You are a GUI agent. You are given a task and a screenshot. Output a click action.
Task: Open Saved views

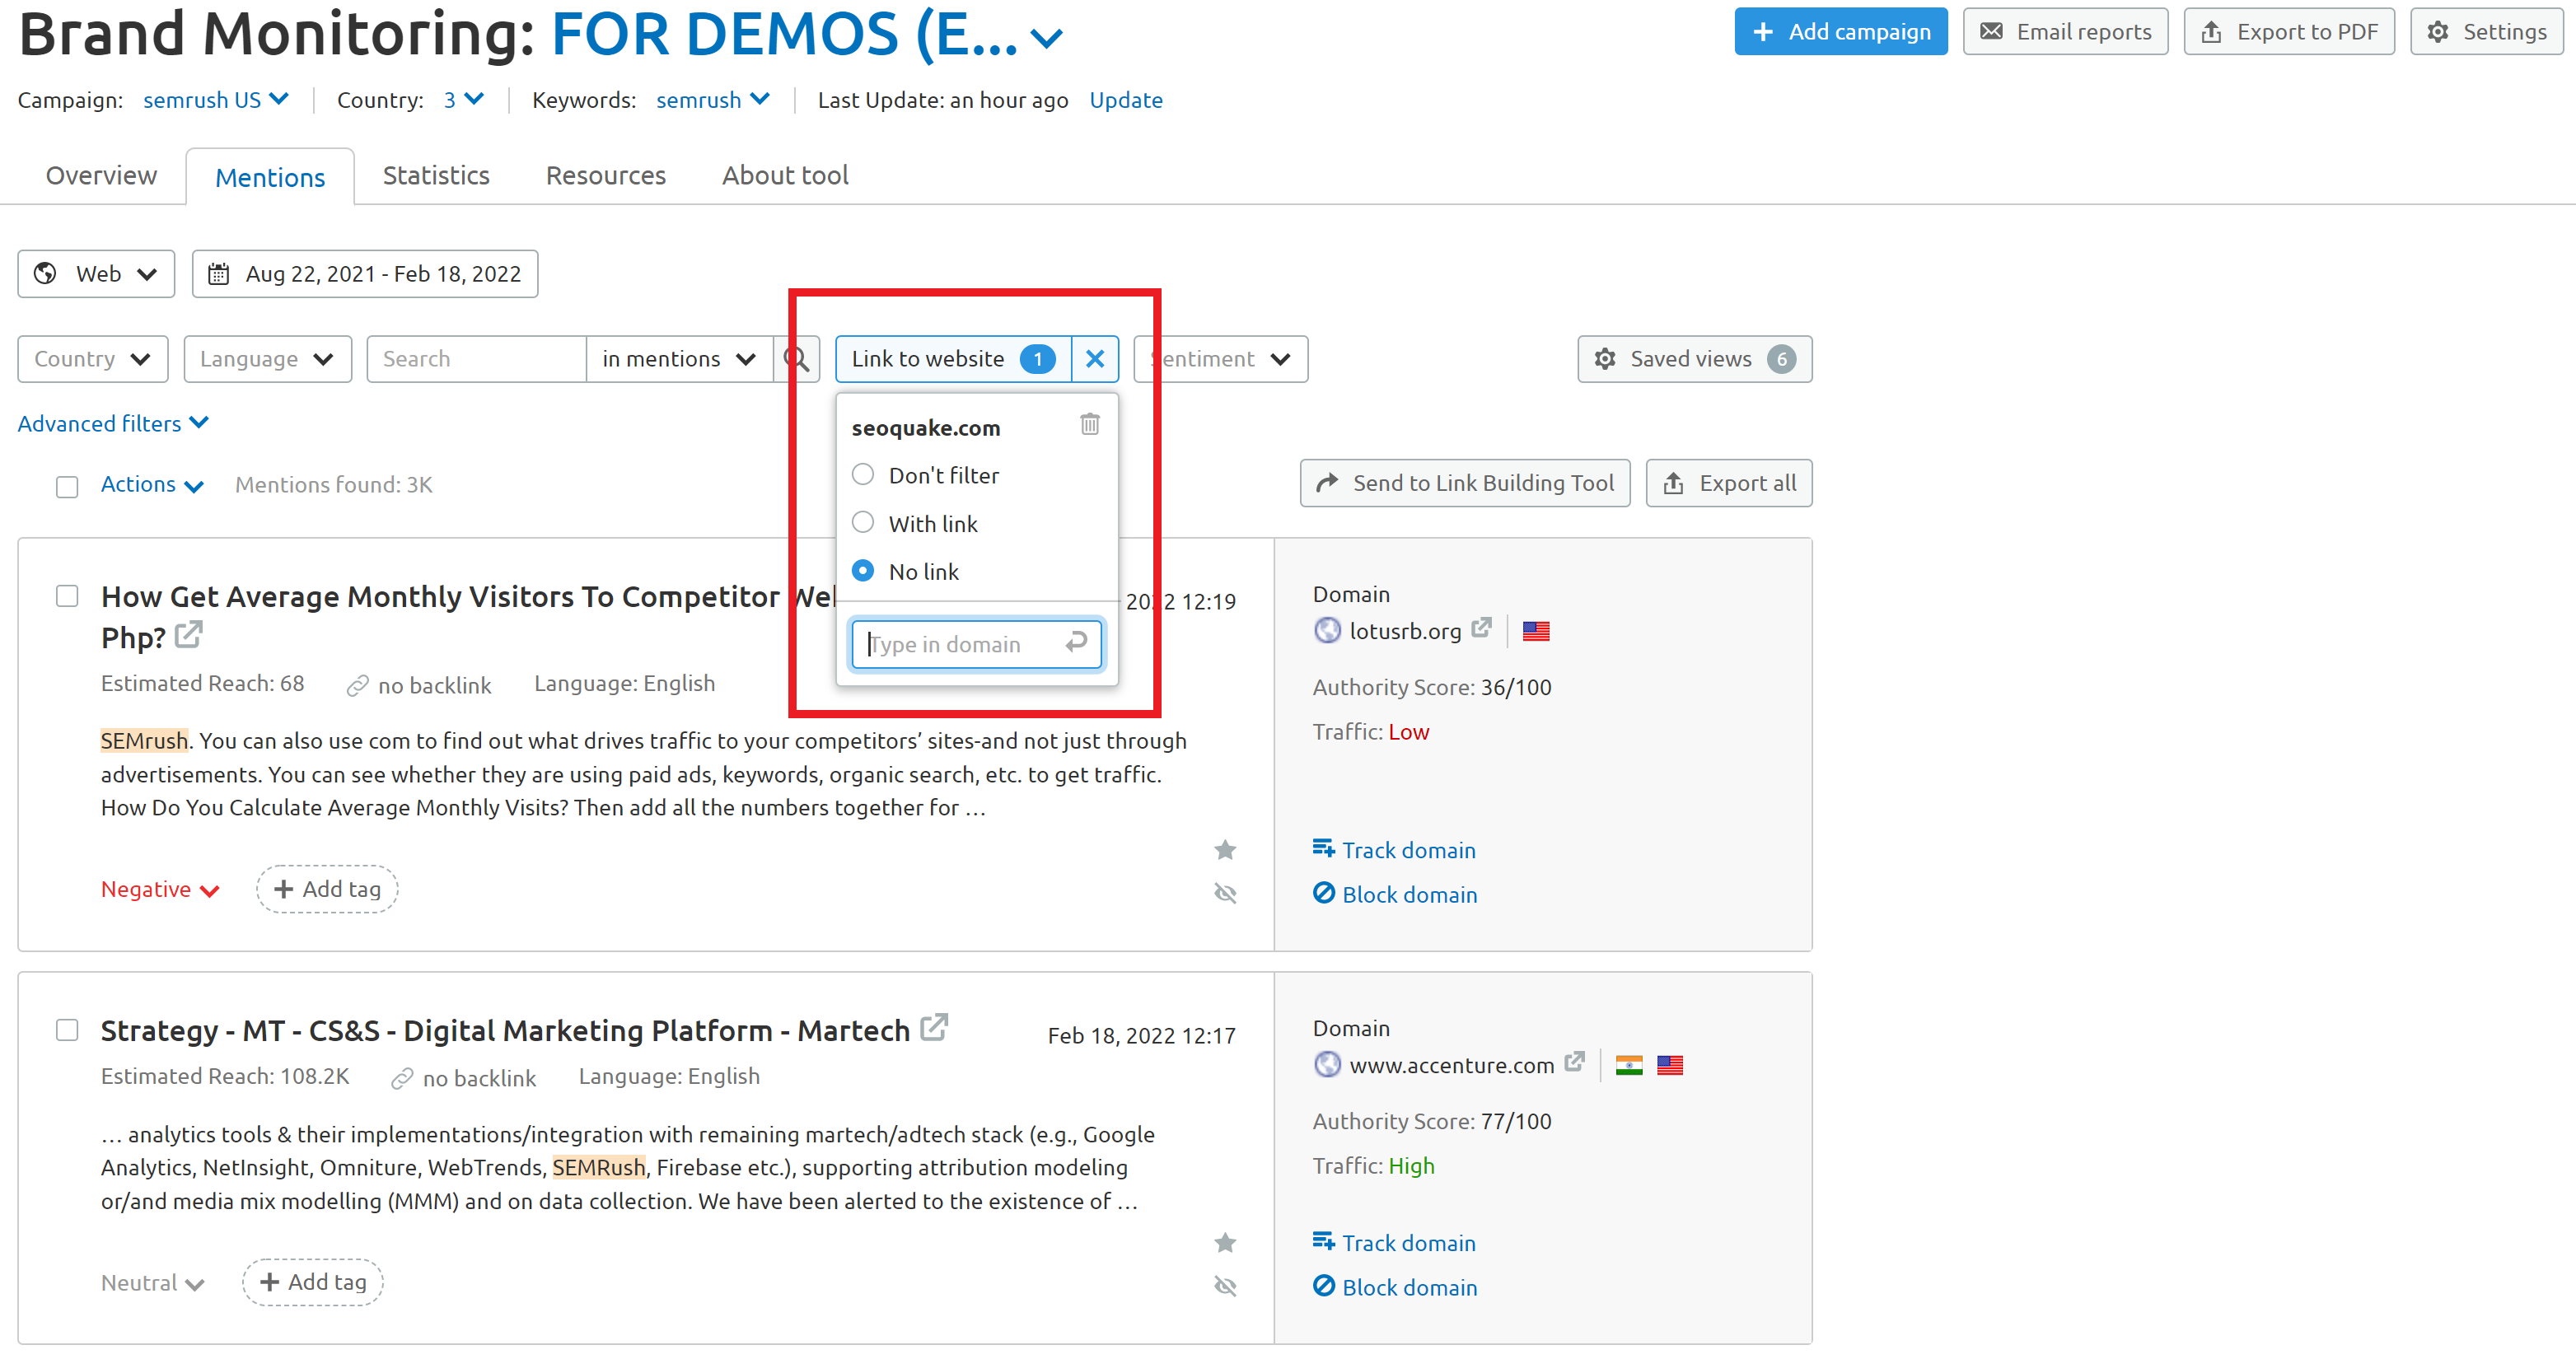(1695, 359)
